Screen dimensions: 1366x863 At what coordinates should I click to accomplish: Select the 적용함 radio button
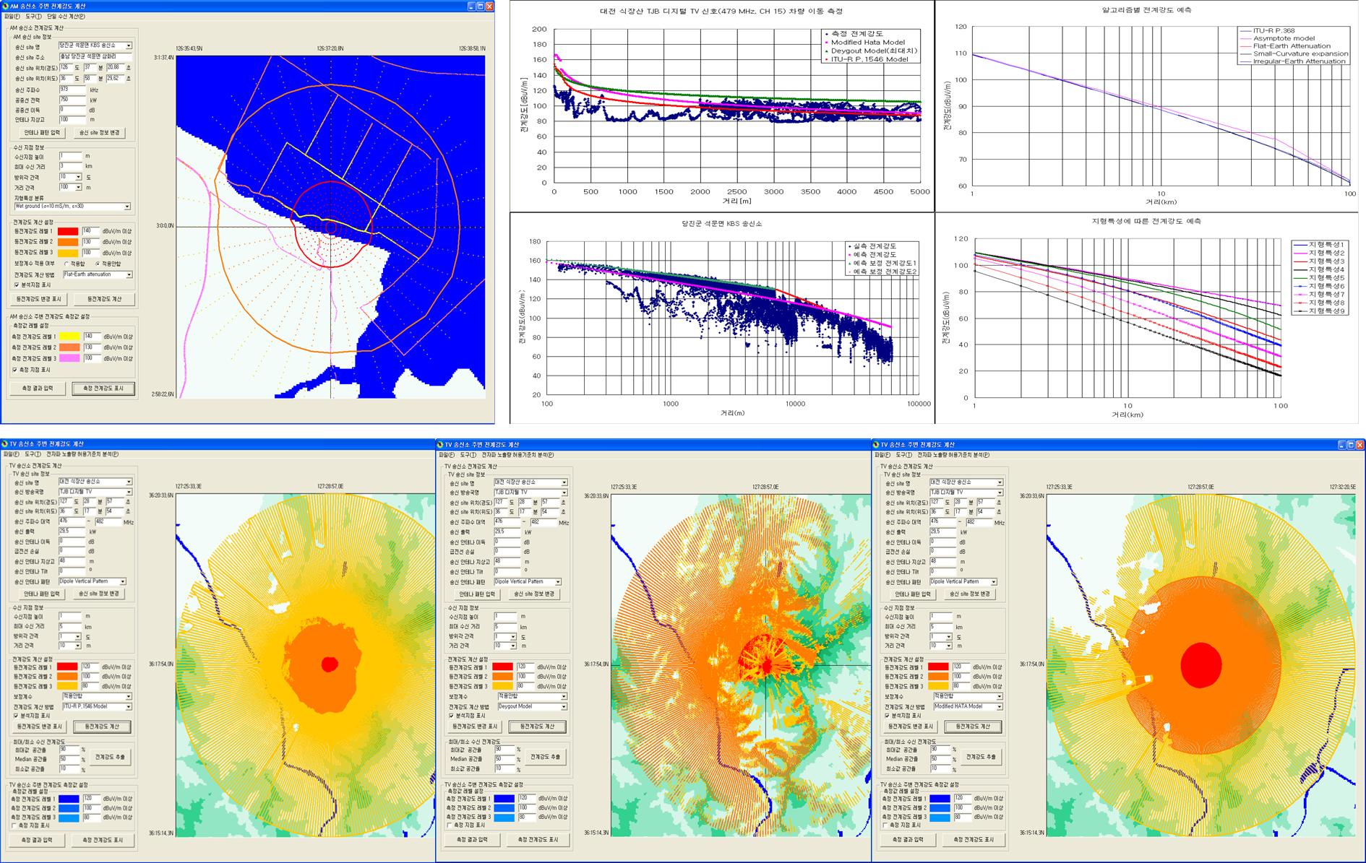[66, 264]
